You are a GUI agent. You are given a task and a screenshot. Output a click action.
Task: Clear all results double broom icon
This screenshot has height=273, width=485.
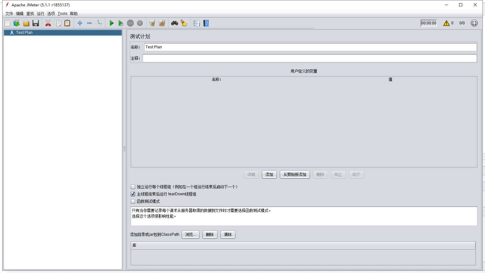pos(162,23)
